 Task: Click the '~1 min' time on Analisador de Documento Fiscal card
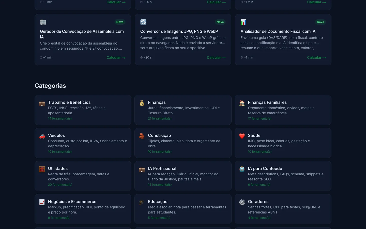247,58
